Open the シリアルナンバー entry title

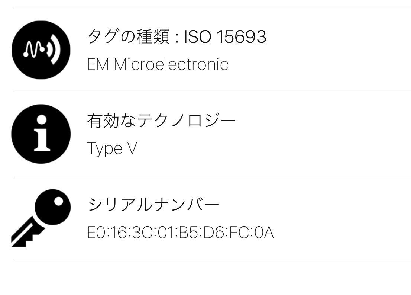pos(153,205)
